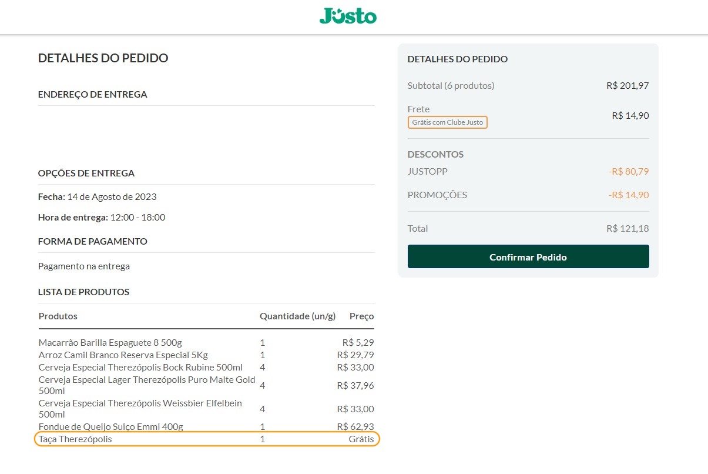The image size is (708, 474).
Task: Click the R$ 29,79 price
Action: point(355,355)
